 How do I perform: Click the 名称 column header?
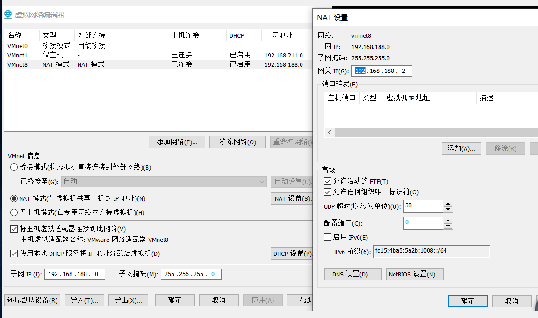coord(22,35)
